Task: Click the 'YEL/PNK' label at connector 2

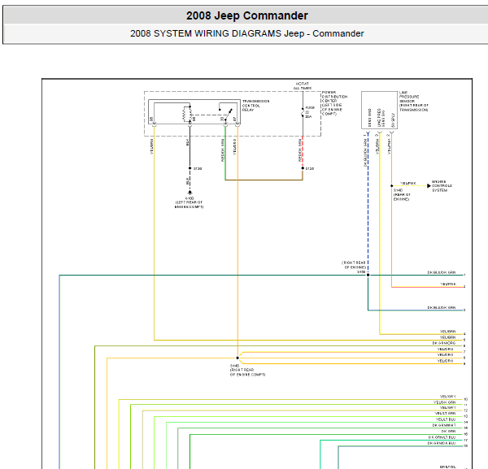Action: tap(448, 284)
